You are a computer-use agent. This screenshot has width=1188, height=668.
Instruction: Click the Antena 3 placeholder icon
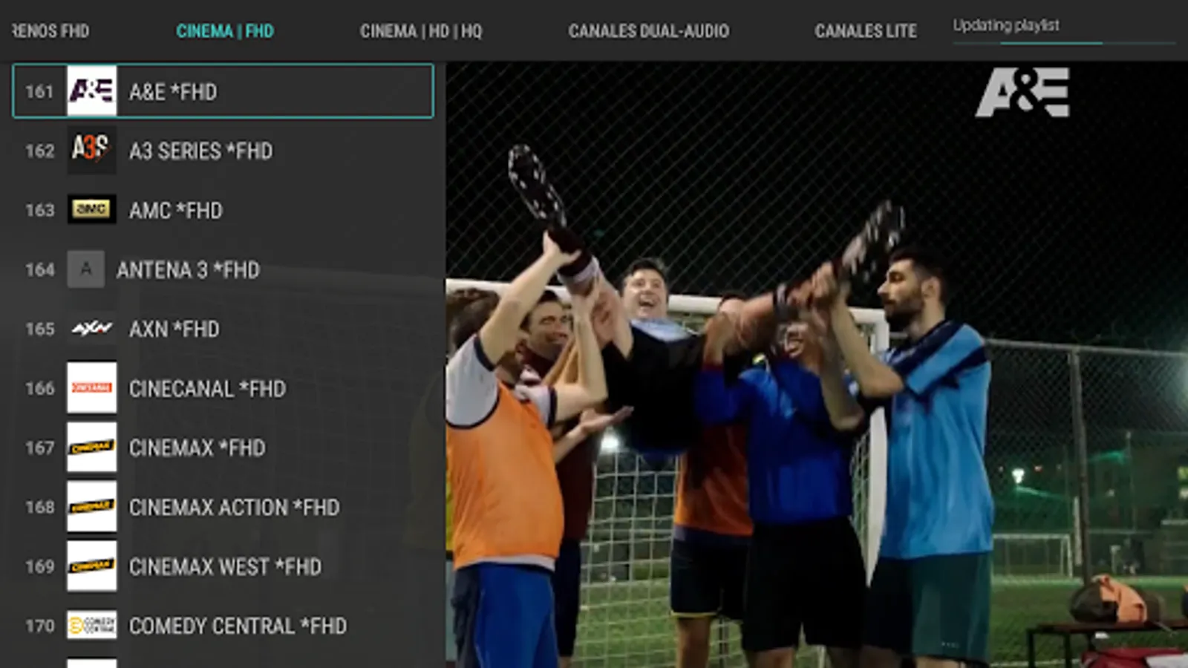pyautogui.click(x=86, y=269)
